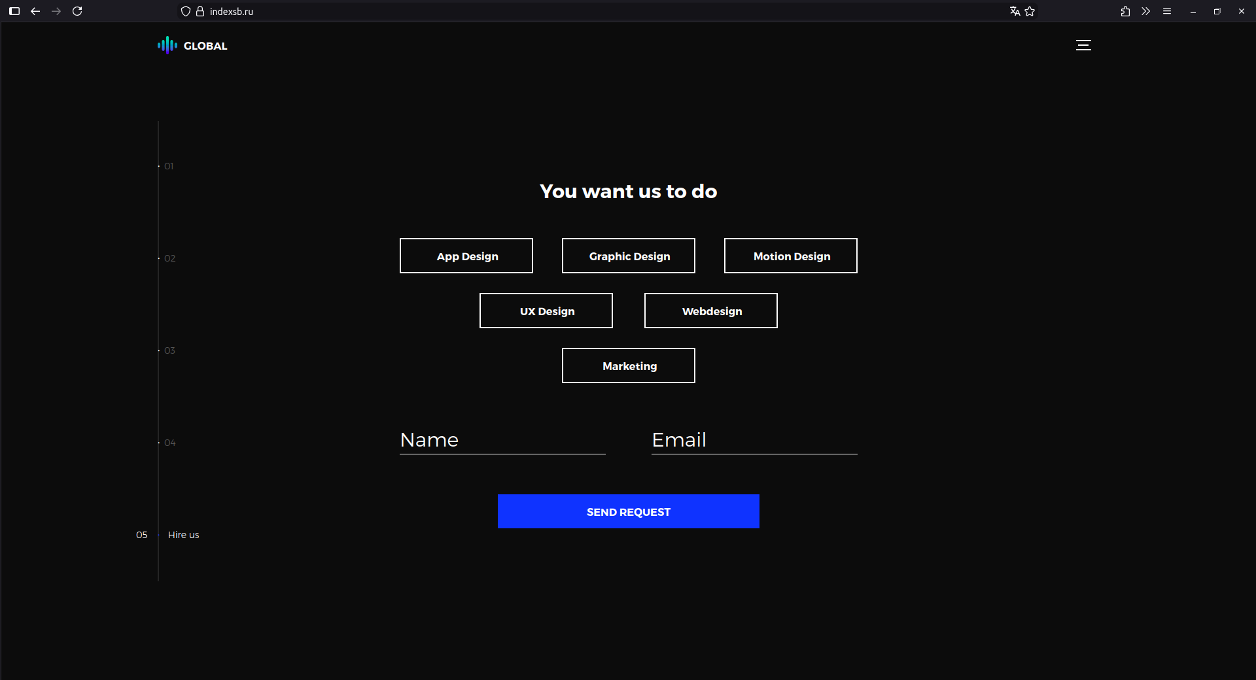
Task: Jump to section 01 in side navigation
Action: [168, 166]
